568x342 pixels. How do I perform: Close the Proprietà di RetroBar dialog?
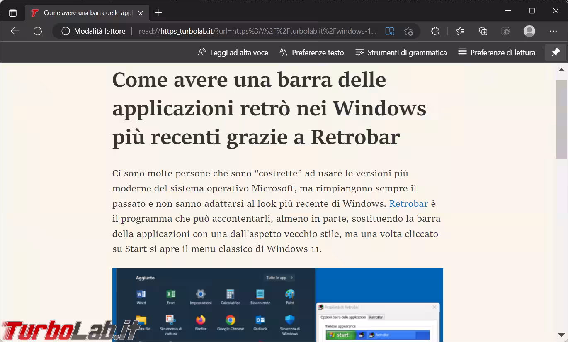[x=434, y=307]
